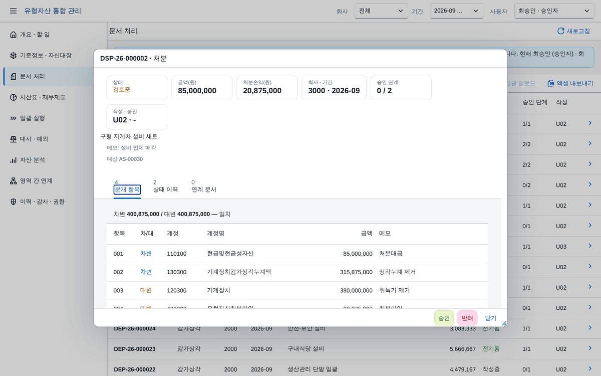Click the 문서 처리 document icon
This screenshot has width=601, height=376.
coord(14,76)
